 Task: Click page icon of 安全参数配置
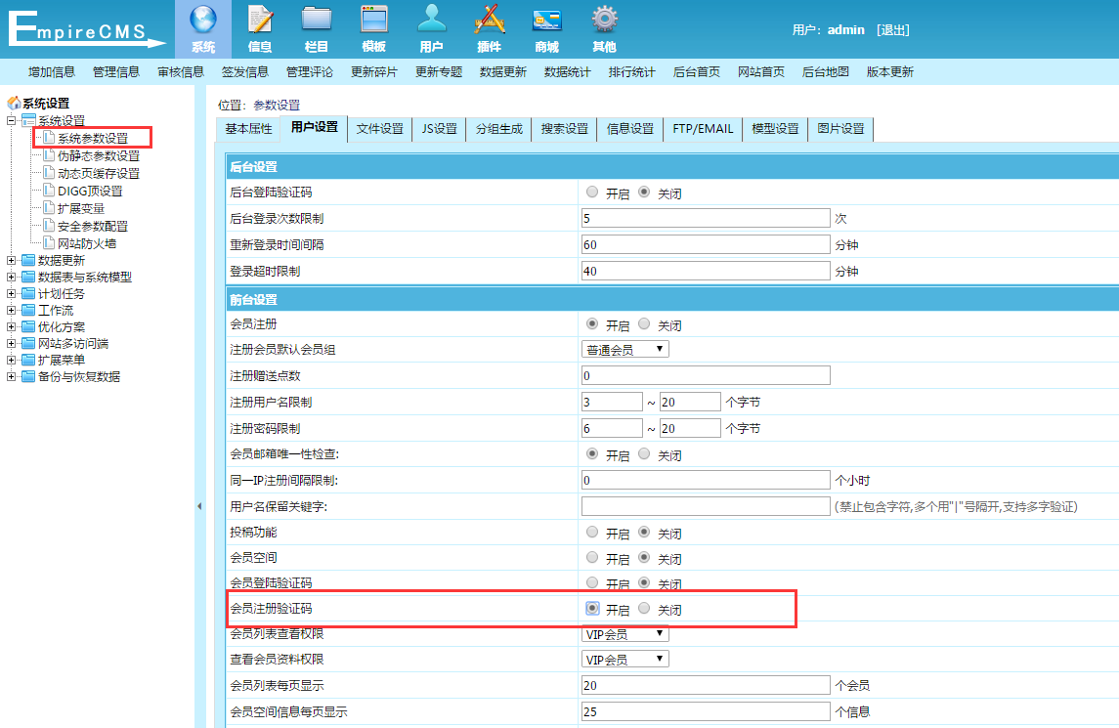tap(49, 226)
